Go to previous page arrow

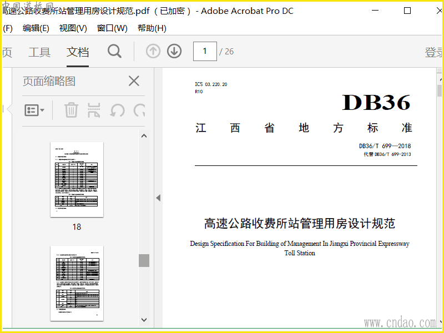153,51
